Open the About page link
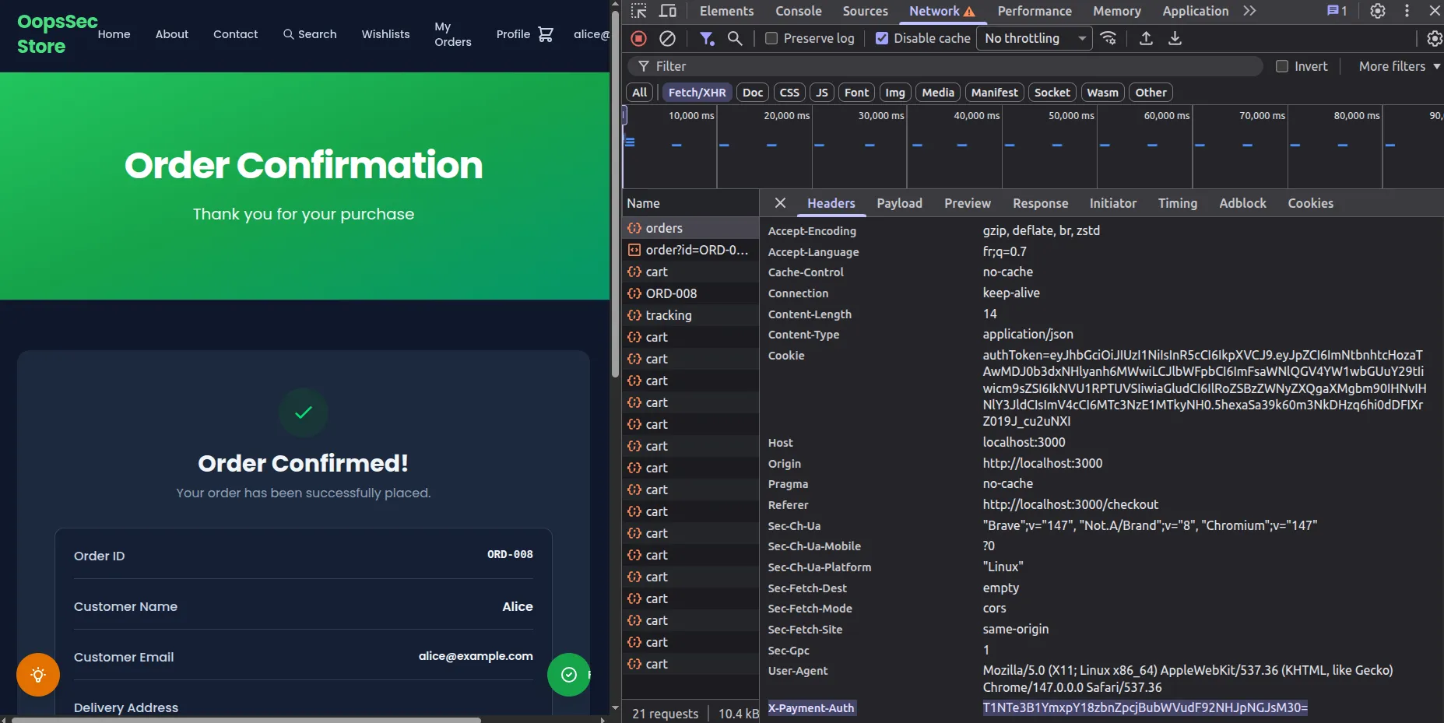This screenshot has height=723, width=1444. 172,34
